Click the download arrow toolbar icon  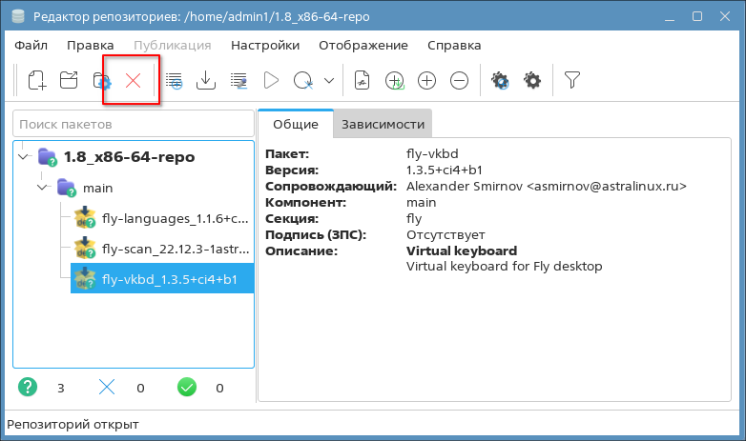[x=205, y=81]
